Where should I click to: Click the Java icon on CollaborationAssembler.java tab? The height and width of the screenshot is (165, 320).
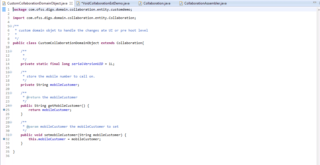pos(181,4)
